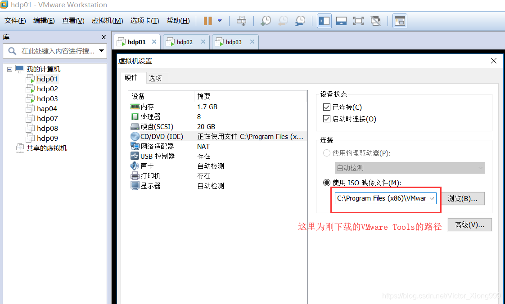Select hdp03 in the library tree
Image resolution: width=505 pixels, height=304 pixels.
[47, 99]
